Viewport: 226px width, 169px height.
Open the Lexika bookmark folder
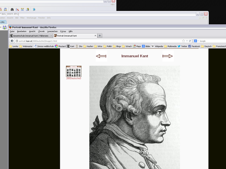point(14,46)
